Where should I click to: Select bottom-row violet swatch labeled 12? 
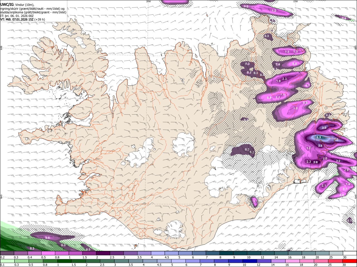(x=264, y=261)
